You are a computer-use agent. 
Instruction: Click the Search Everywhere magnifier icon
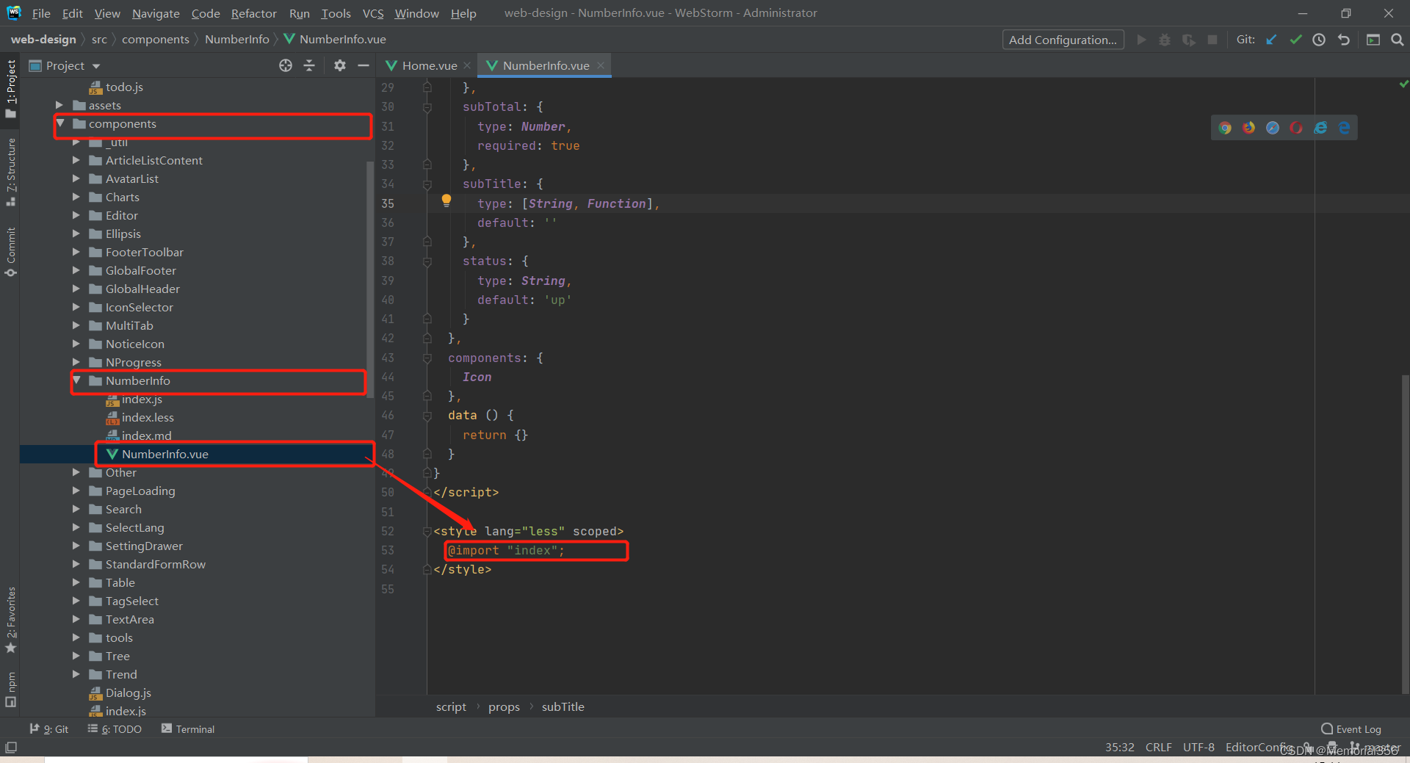pyautogui.click(x=1397, y=40)
